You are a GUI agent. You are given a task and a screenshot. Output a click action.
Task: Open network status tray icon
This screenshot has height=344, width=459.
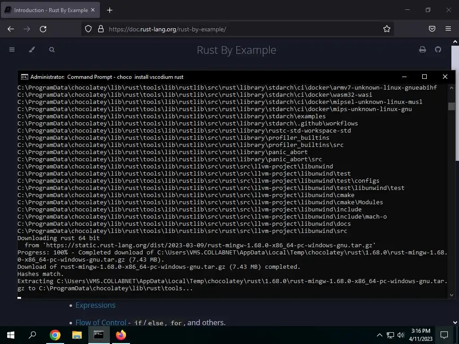pos(390,335)
